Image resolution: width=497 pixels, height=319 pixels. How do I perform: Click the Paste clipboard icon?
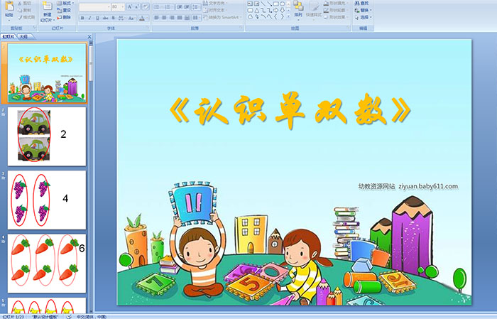point(9,6)
